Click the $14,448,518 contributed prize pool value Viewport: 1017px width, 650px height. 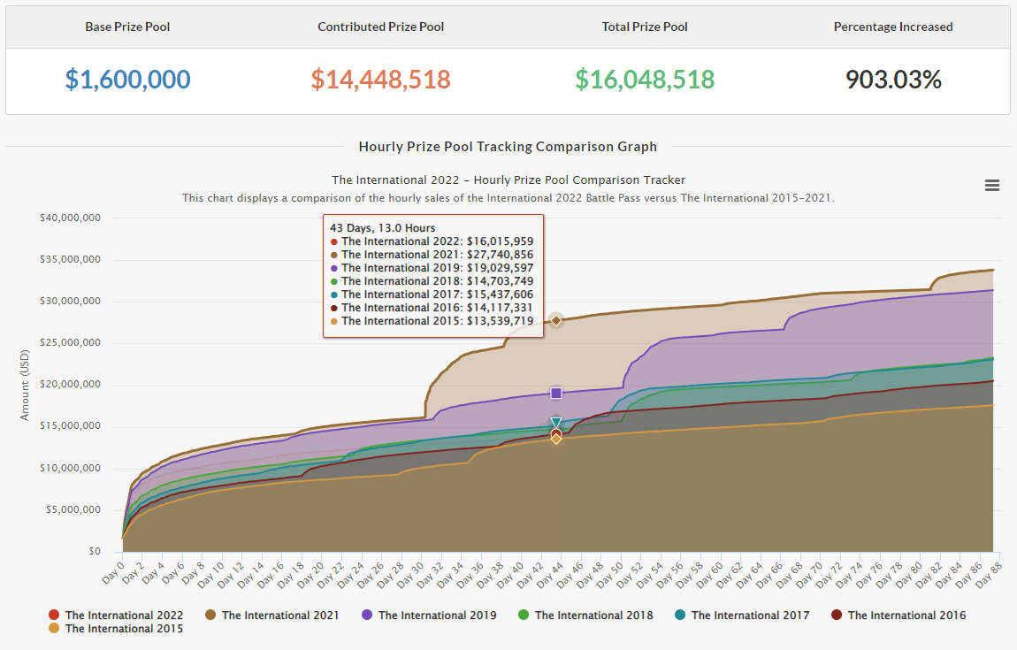tap(381, 79)
